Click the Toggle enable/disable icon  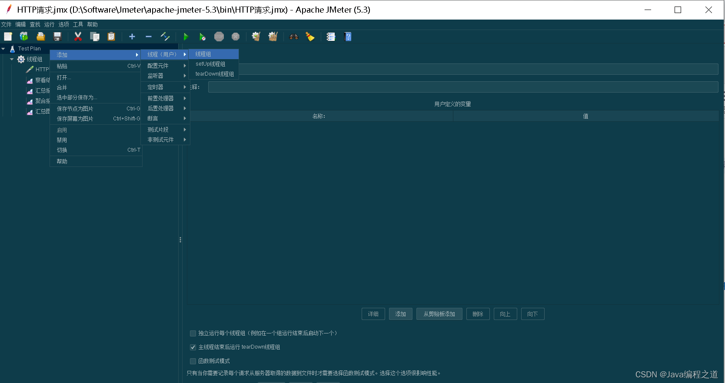(x=165, y=37)
